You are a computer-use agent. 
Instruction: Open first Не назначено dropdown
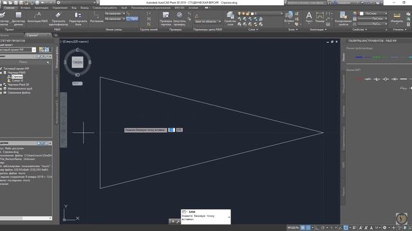click(x=115, y=13)
